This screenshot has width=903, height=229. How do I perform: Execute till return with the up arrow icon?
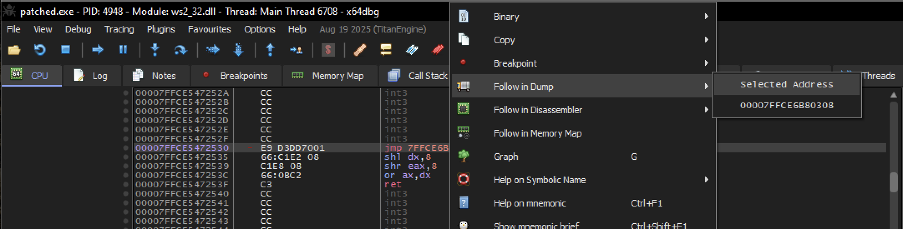[270, 50]
